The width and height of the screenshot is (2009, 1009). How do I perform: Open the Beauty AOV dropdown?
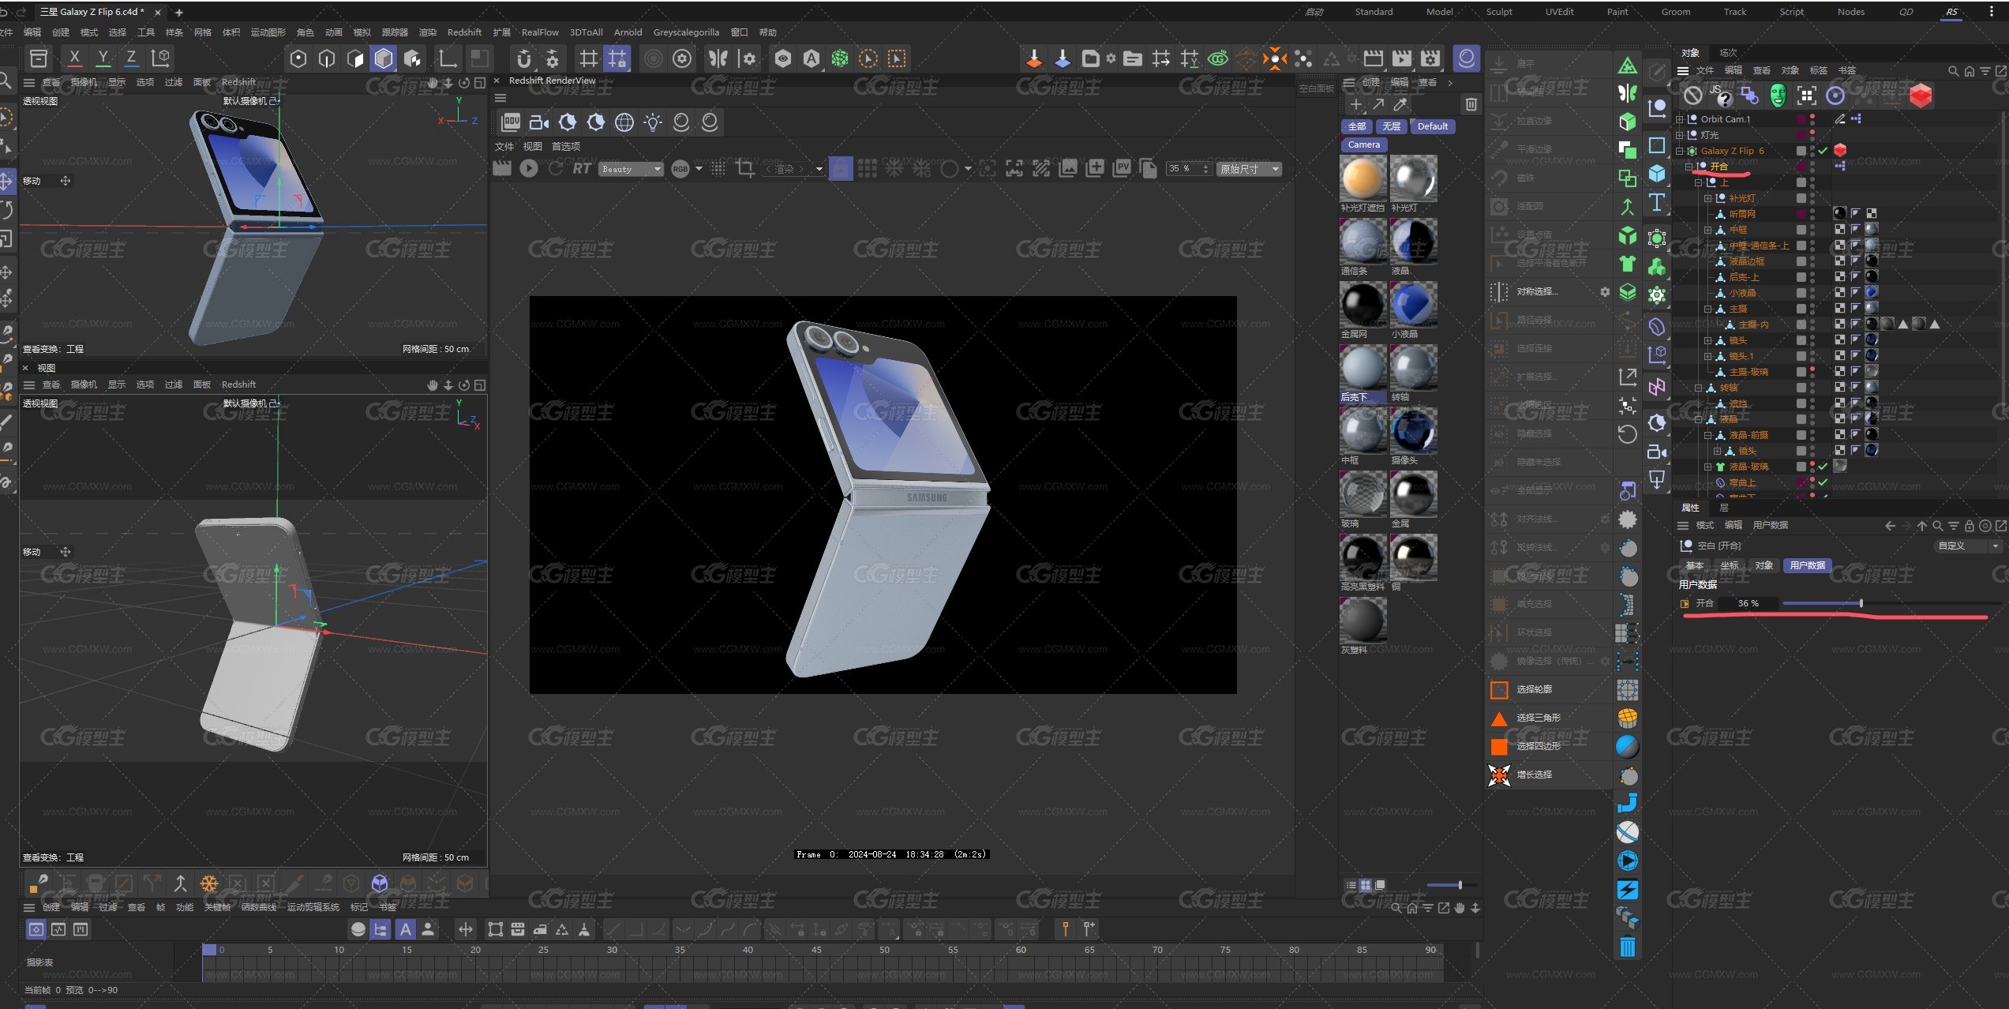click(631, 169)
